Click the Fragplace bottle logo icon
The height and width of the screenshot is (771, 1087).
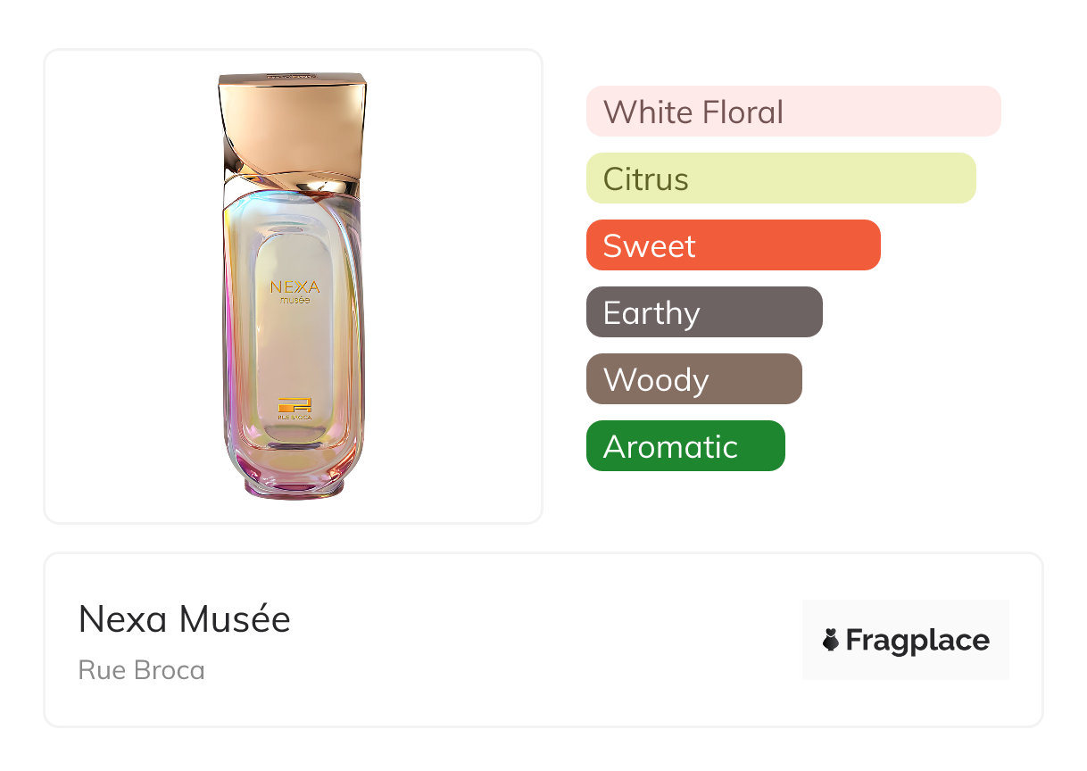(831, 640)
